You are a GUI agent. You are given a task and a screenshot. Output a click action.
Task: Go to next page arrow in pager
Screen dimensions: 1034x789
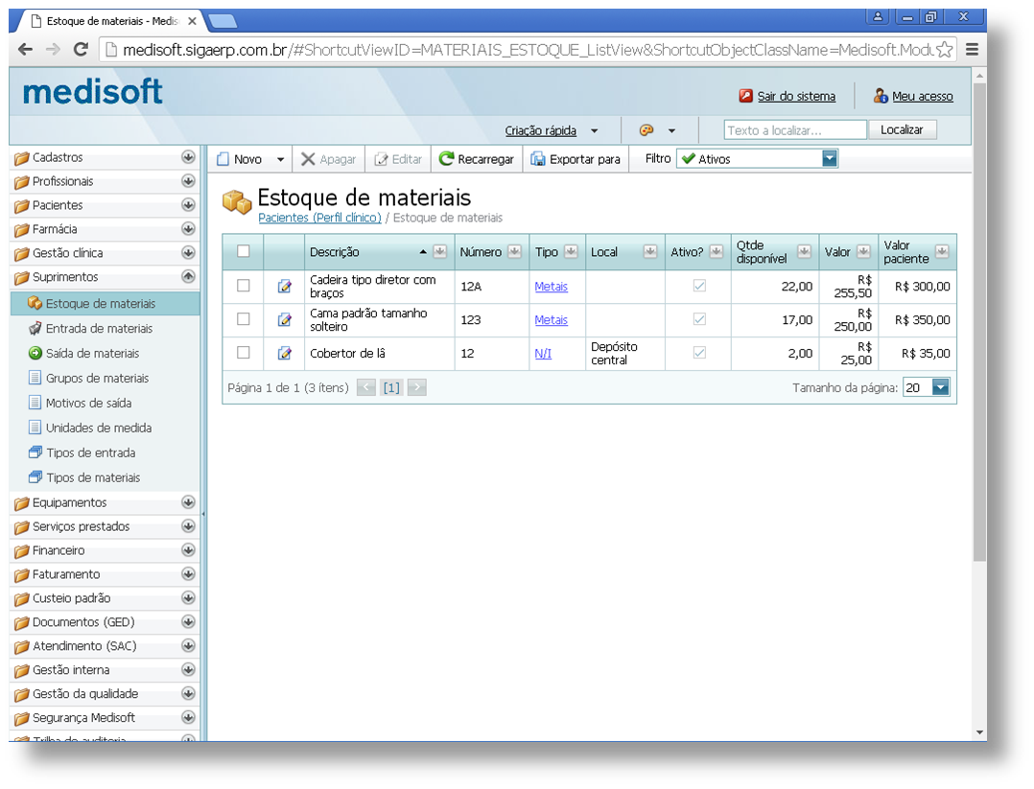[x=416, y=387]
